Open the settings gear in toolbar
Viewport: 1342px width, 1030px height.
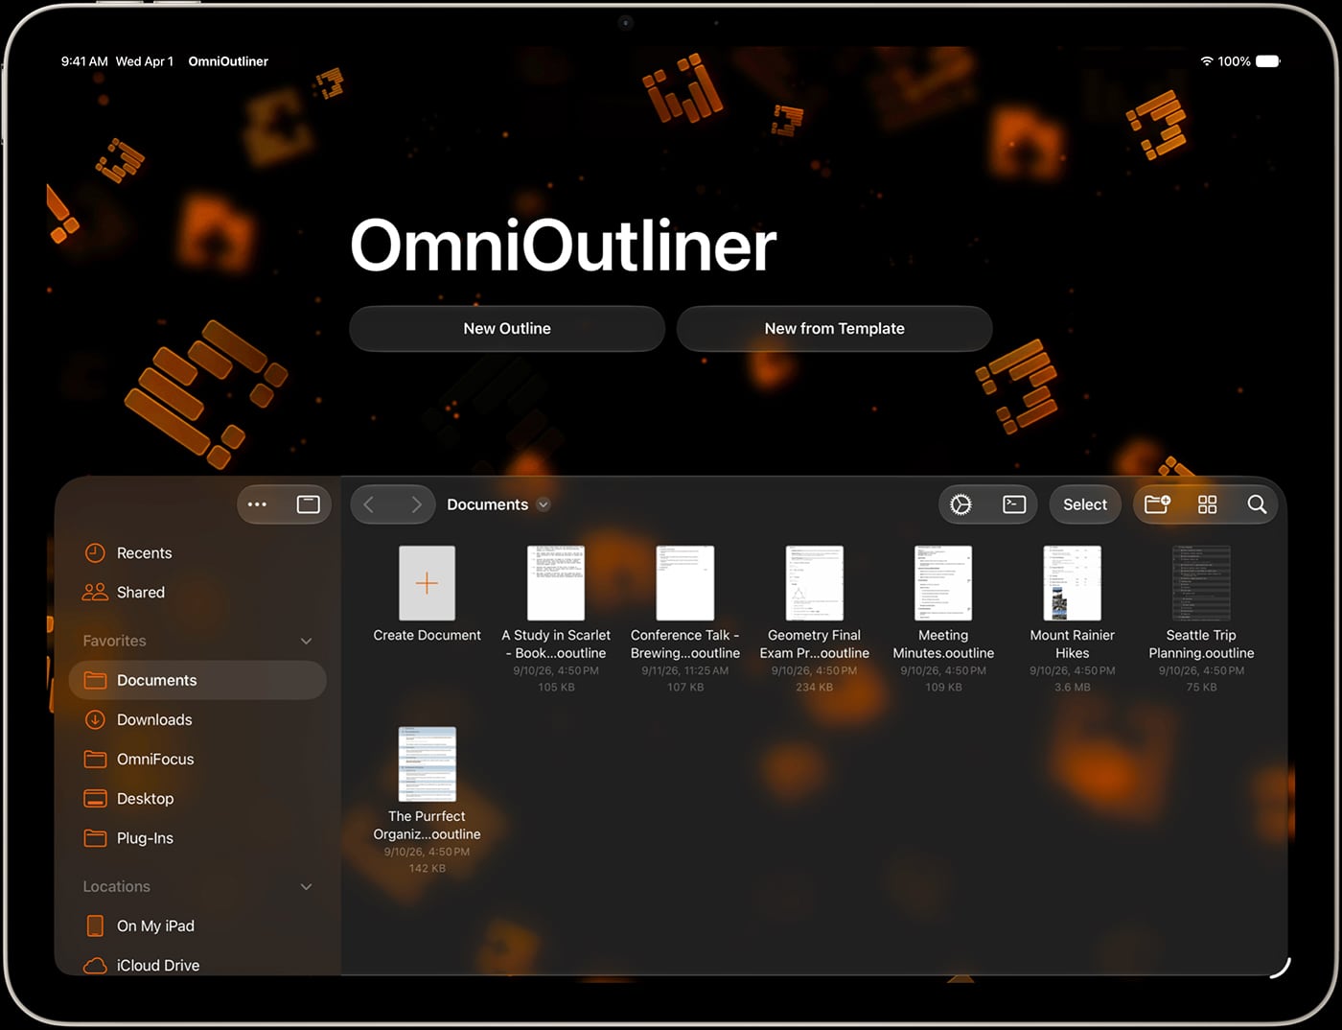tap(960, 504)
